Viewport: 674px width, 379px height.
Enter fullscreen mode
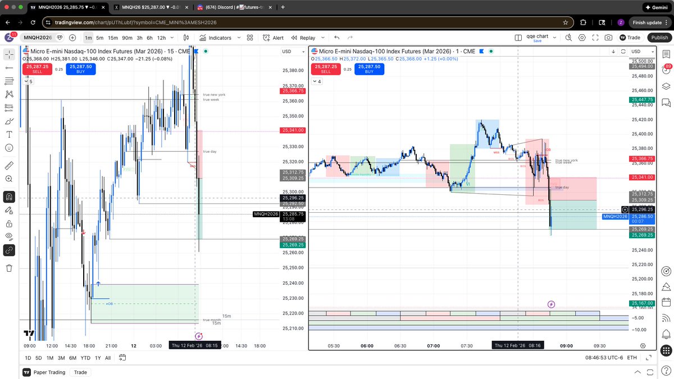[595, 38]
